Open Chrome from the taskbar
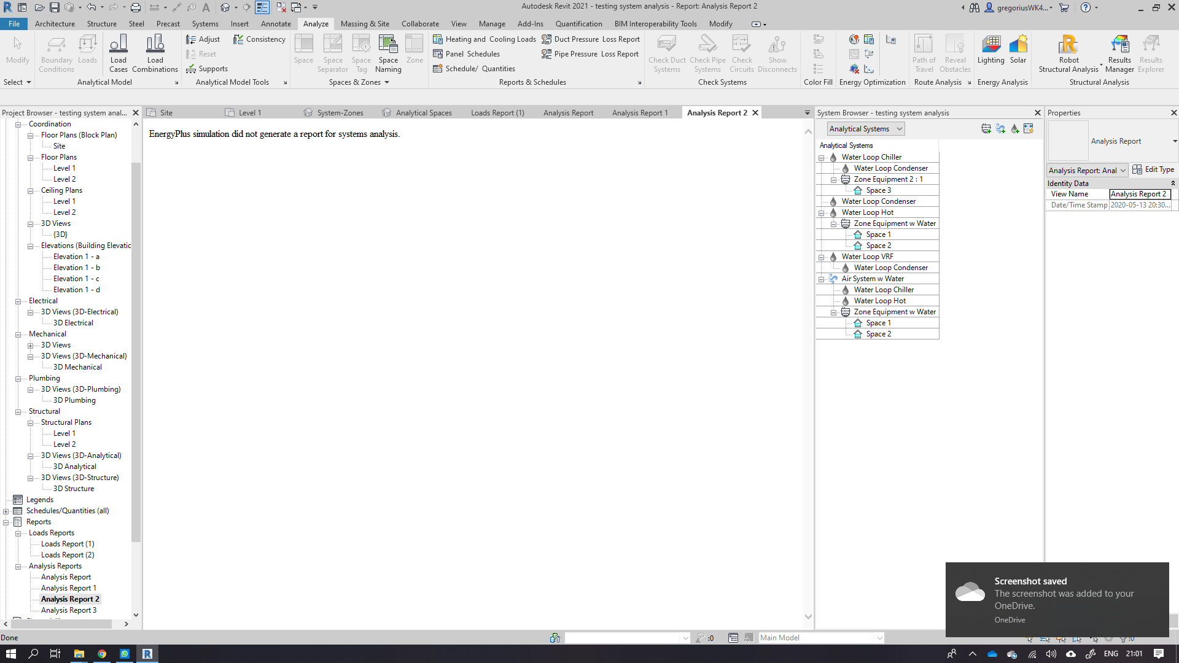1179x663 pixels. (102, 654)
